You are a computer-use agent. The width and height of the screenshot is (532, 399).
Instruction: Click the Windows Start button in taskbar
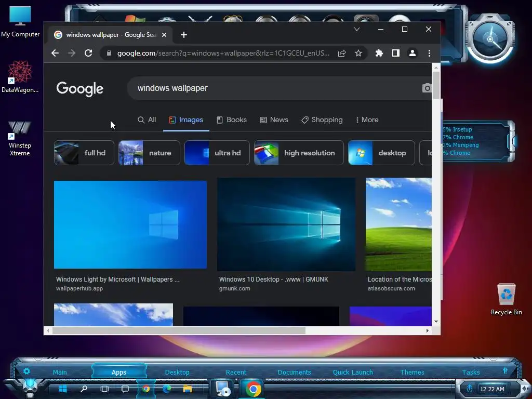63,389
